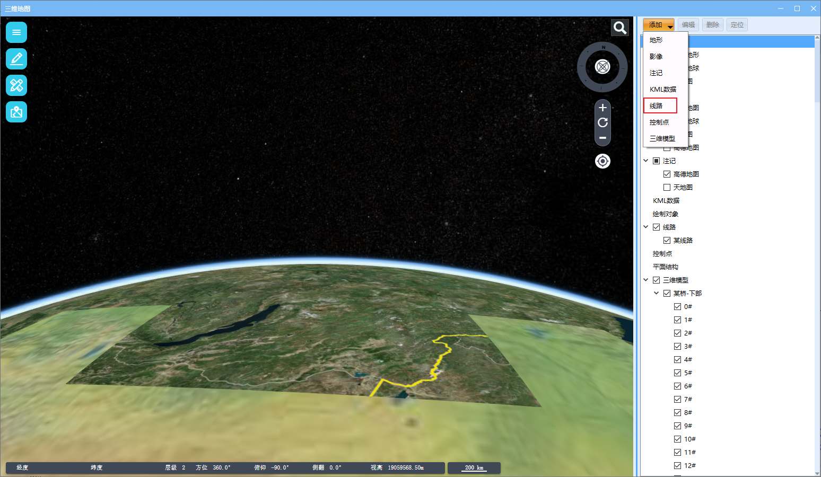This screenshot has height=477, width=821.
Task: Click the locate target icon
Action: coord(602,161)
